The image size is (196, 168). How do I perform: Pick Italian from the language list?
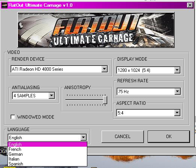coord(47,159)
